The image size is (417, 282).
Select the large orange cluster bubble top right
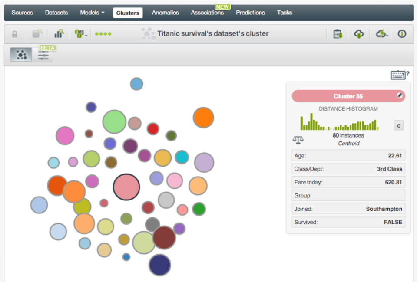click(x=203, y=118)
